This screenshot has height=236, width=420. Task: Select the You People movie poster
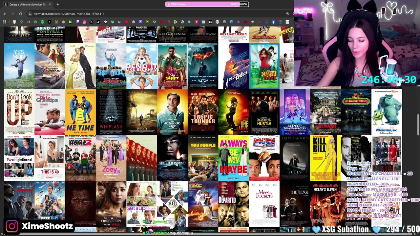pyautogui.click(x=203, y=158)
